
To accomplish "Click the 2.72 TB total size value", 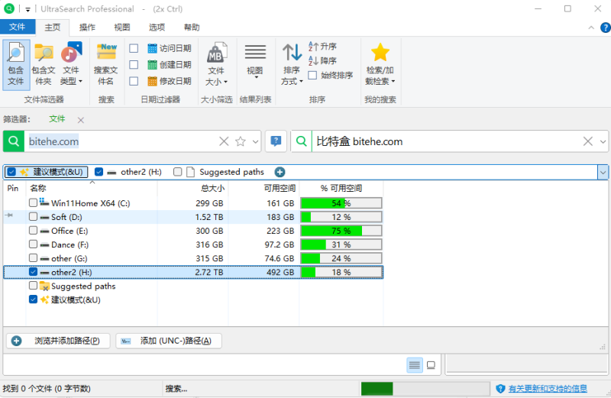I will [x=209, y=272].
